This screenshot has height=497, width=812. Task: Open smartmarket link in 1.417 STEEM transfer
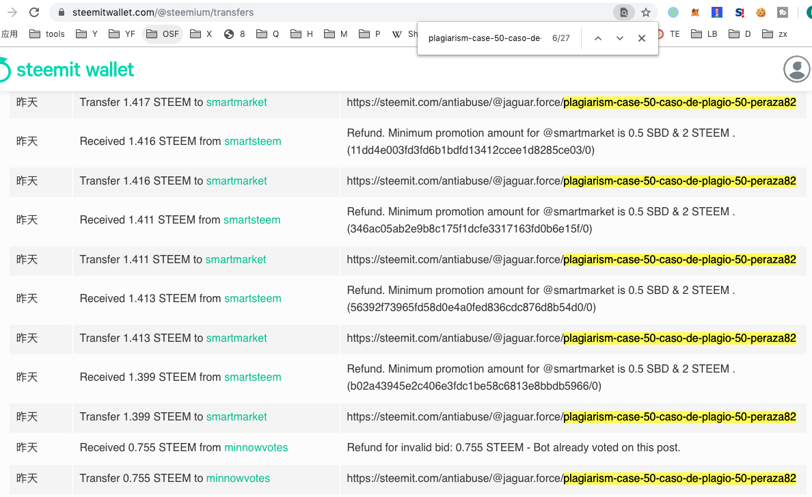pos(236,103)
